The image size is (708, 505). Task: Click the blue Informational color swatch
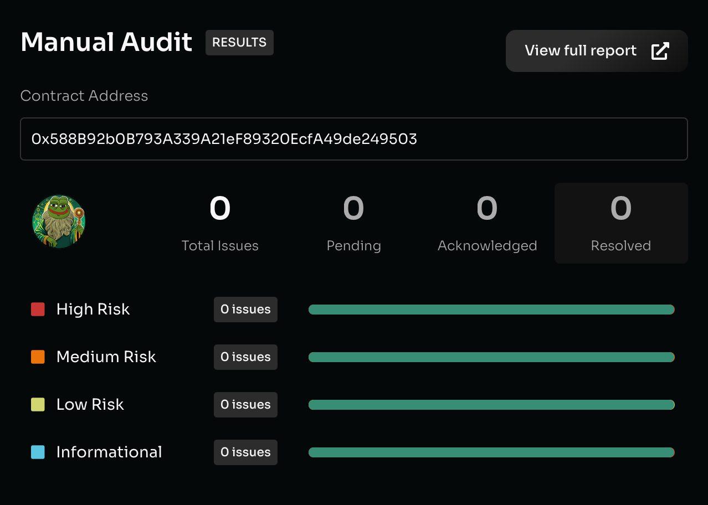pyautogui.click(x=38, y=452)
